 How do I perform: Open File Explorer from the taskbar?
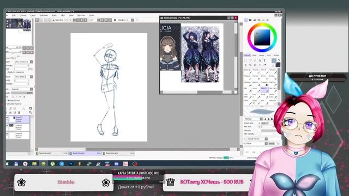point(34,164)
